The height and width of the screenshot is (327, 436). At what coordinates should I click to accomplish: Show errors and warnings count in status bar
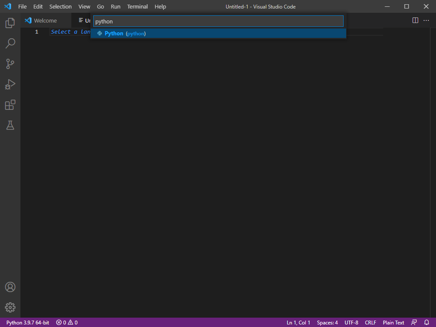click(x=67, y=323)
